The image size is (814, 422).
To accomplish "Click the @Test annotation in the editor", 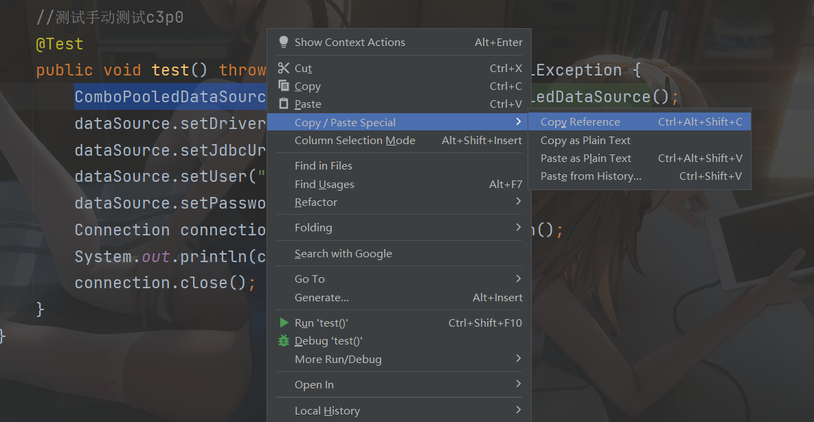I will coord(59,44).
